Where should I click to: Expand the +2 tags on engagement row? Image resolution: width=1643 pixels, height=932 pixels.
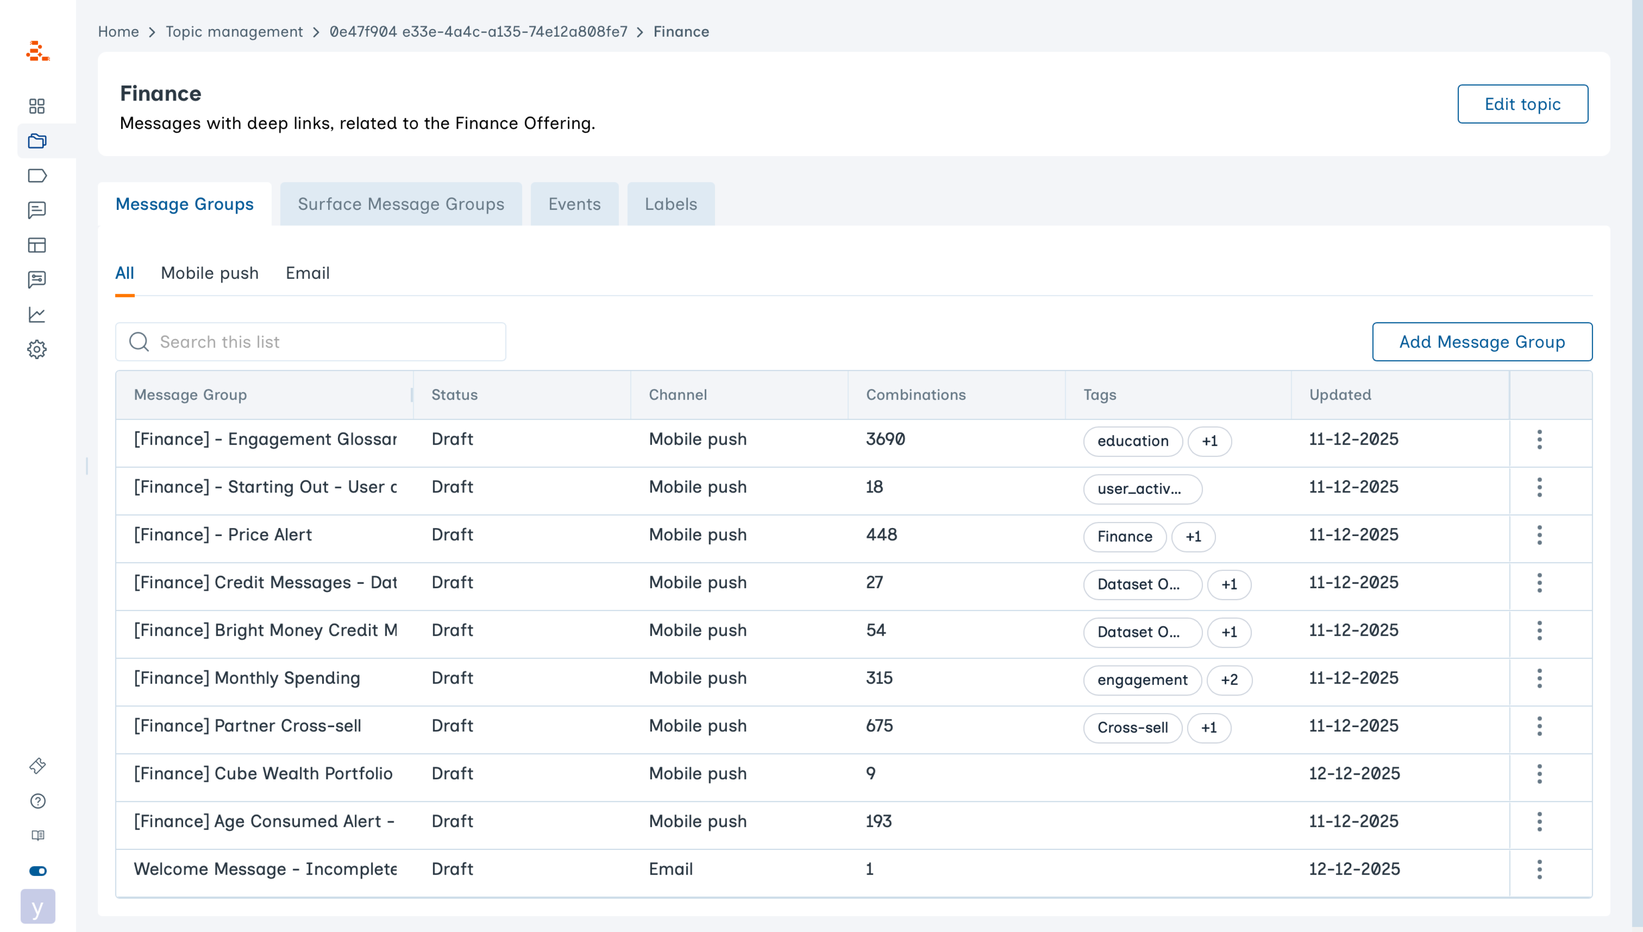[x=1228, y=680]
